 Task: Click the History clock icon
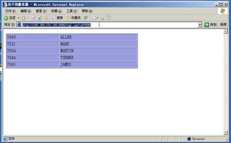tap(86, 18)
